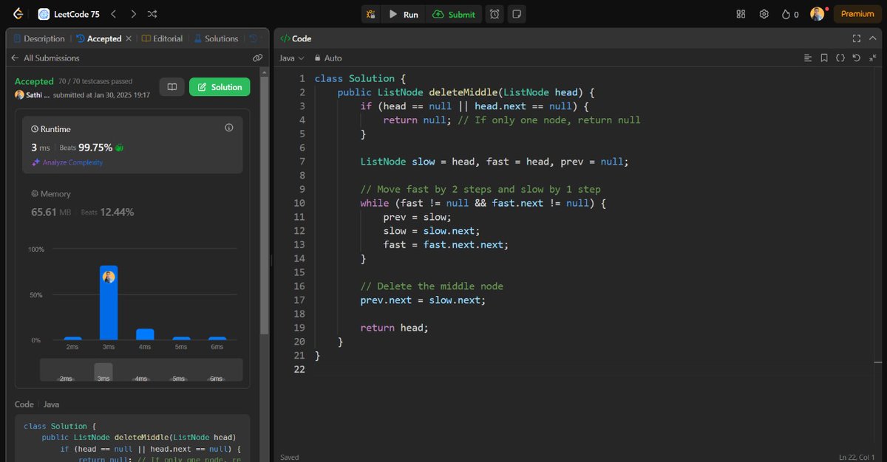The image size is (887, 462).
Task: Click the curly braces icon
Action: coord(840,58)
